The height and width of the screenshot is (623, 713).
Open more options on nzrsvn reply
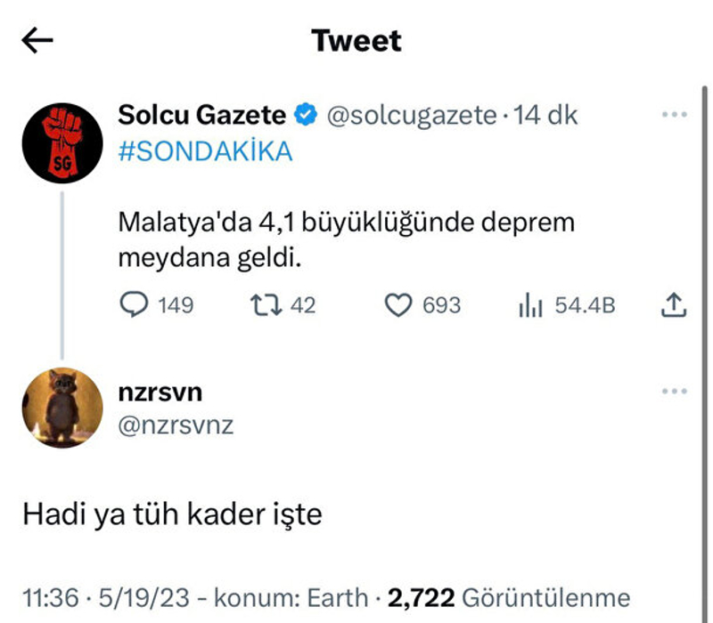point(674,392)
